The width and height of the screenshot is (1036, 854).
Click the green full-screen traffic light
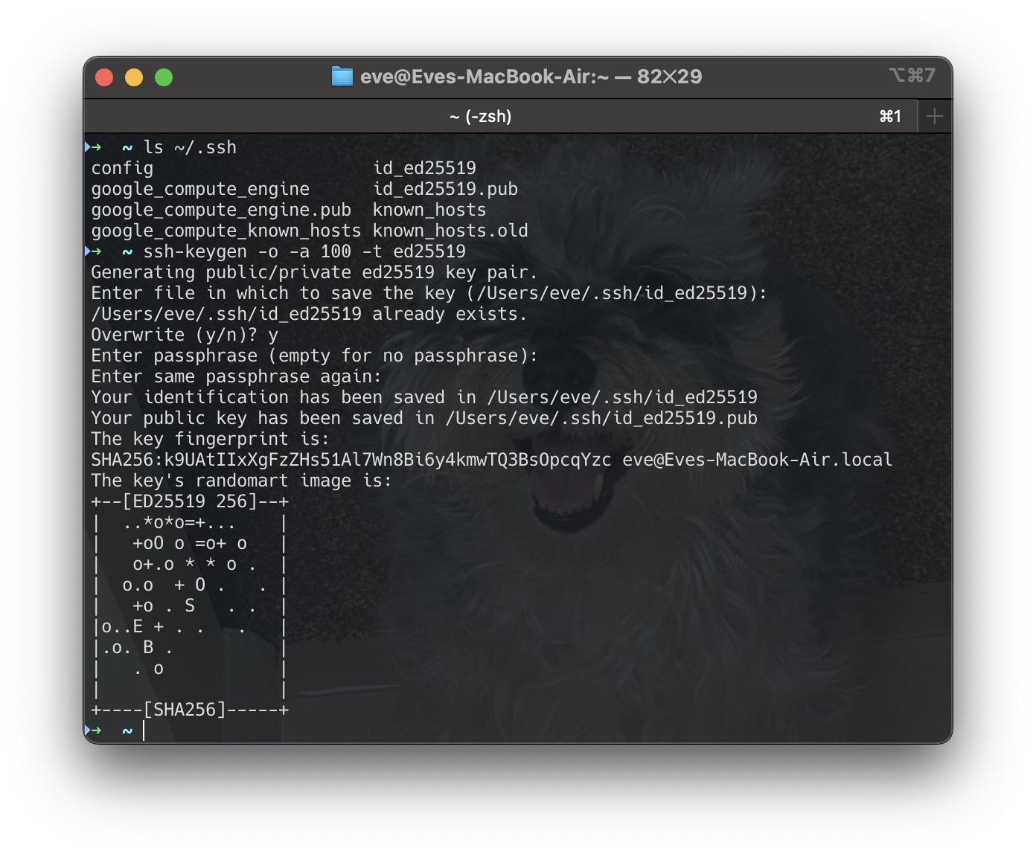click(164, 77)
